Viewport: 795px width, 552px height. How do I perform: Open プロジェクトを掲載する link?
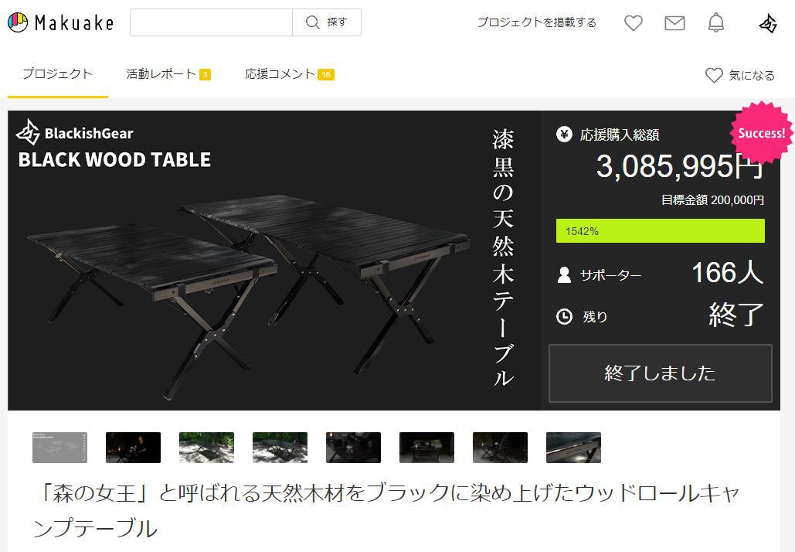click(x=536, y=22)
